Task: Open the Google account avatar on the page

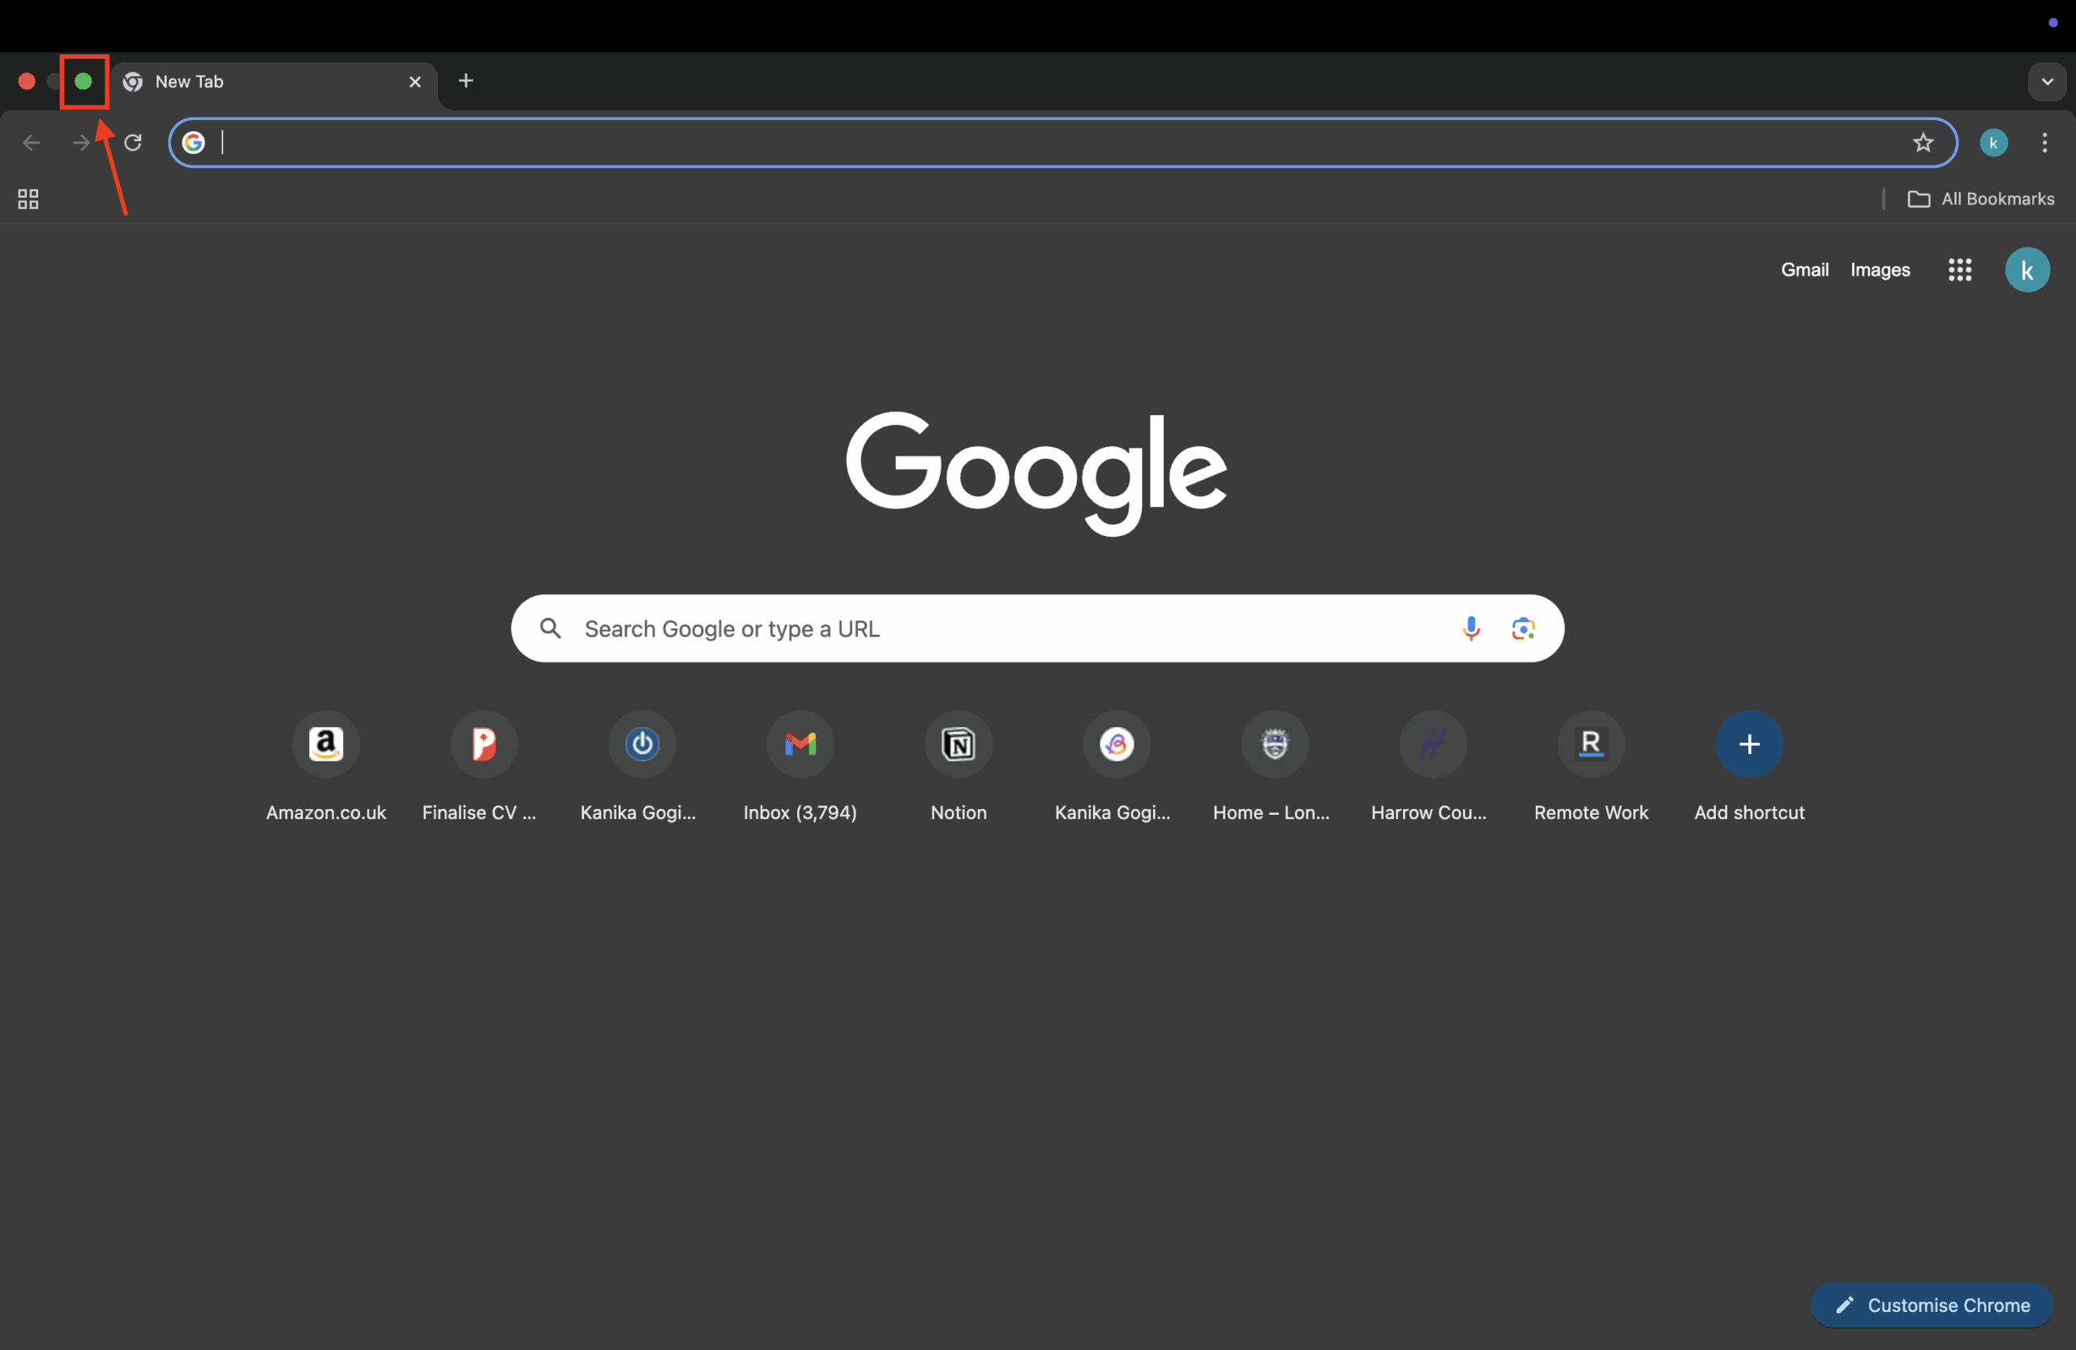Action: click(x=2027, y=270)
